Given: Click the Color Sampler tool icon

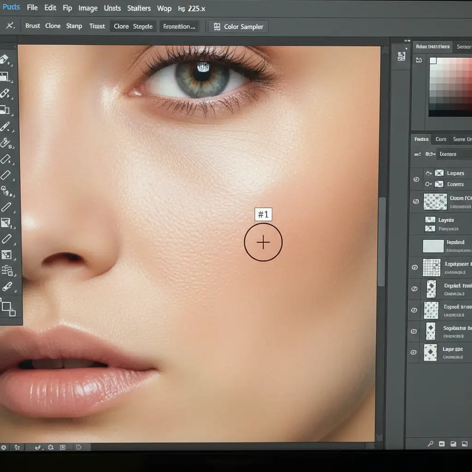Looking at the screenshot, I should coord(217,27).
